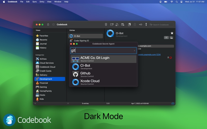
Task: Open the Help menu
Action: click(66, 2)
